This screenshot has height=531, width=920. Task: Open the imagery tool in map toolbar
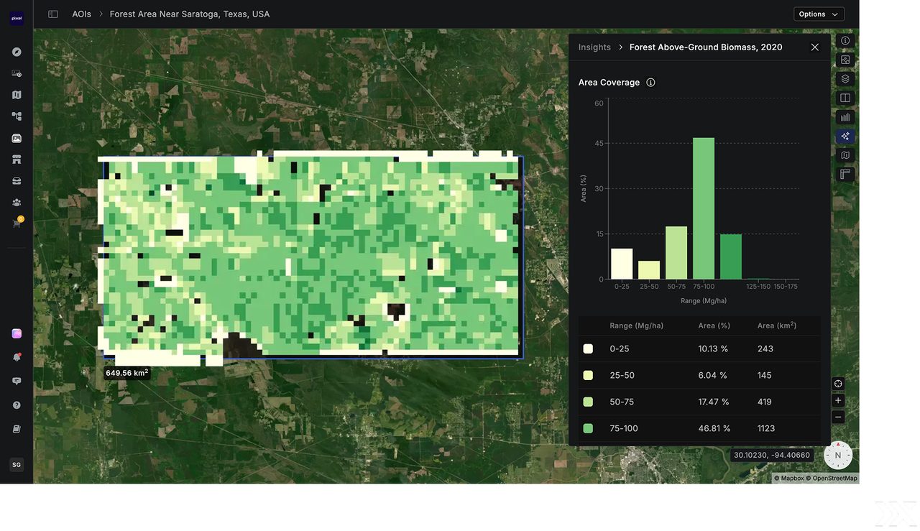click(845, 60)
